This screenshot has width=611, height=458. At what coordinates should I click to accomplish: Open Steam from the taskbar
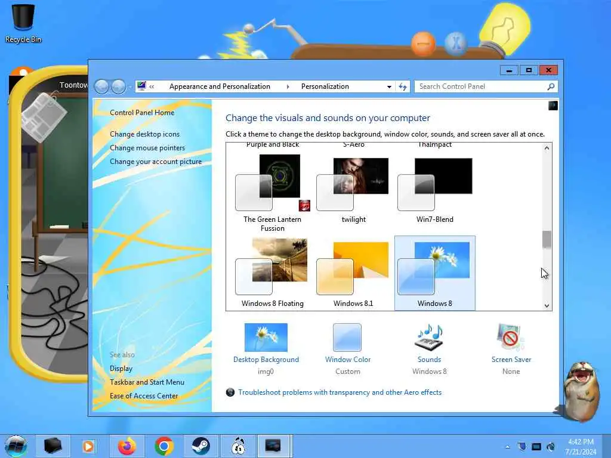[200, 446]
